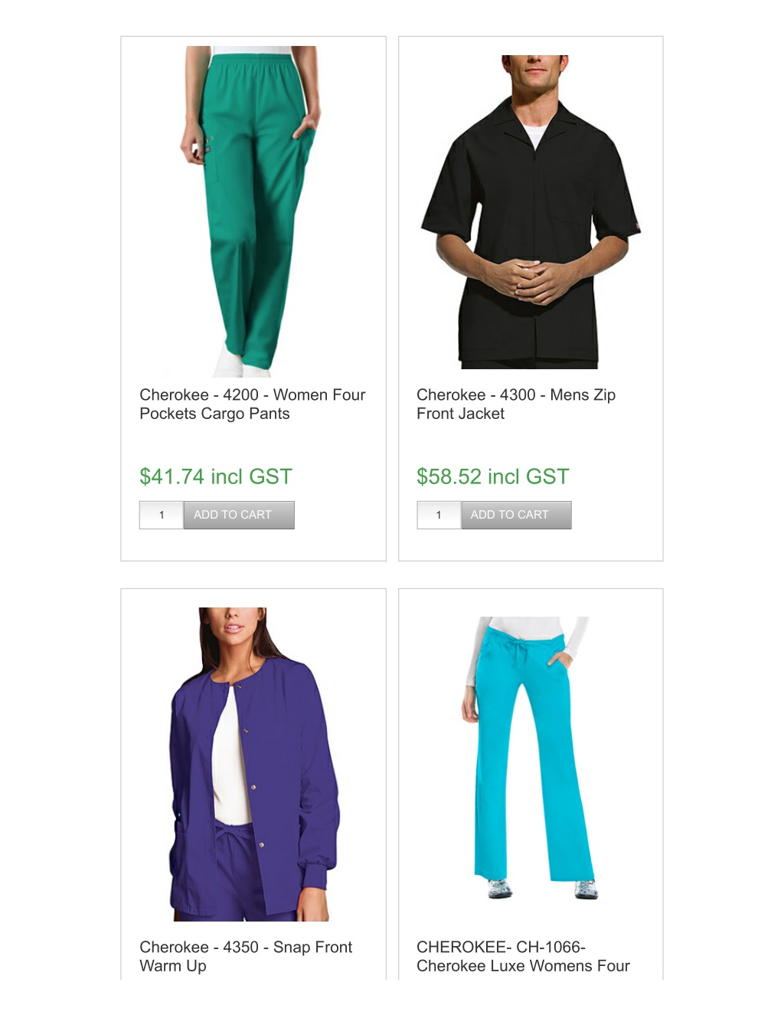Click 'incl GST' beside the $58.52 price
The height and width of the screenshot is (1015, 784).
pyautogui.click(x=529, y=476)
